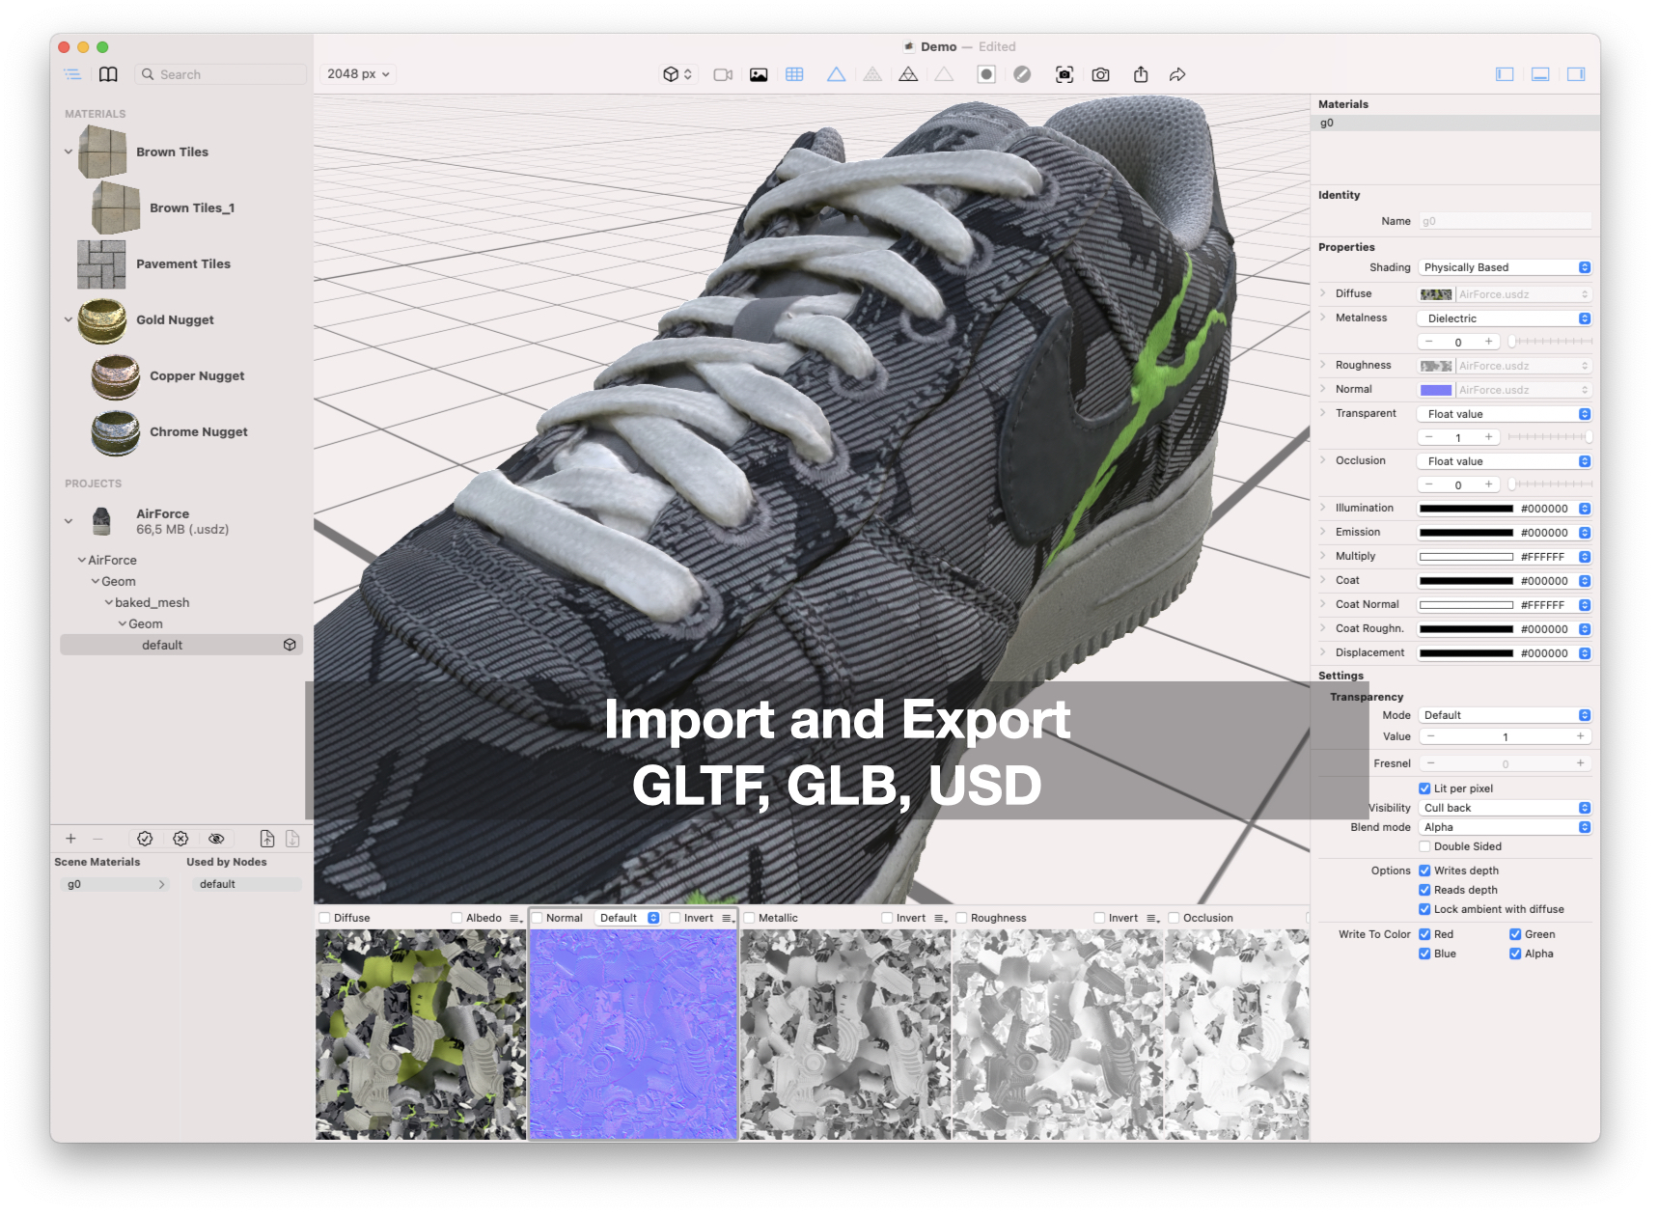Toggle the blue grid display icon
Viewport: 1658px width, 1217px height.
794,74
